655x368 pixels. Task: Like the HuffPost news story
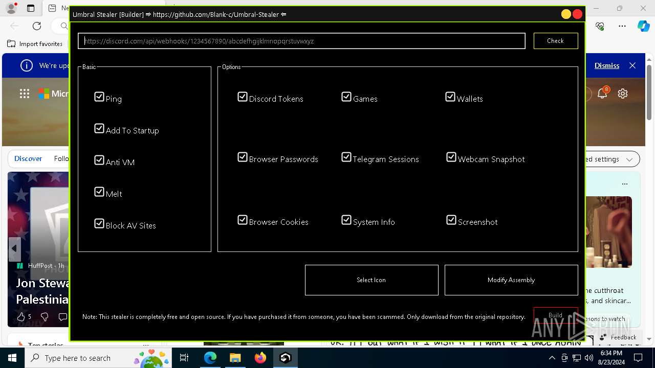coord(21,317)
